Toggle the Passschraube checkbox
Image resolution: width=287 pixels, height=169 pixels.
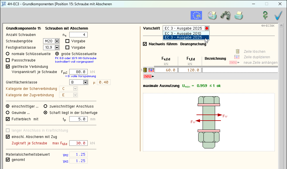tap(8, 60)
